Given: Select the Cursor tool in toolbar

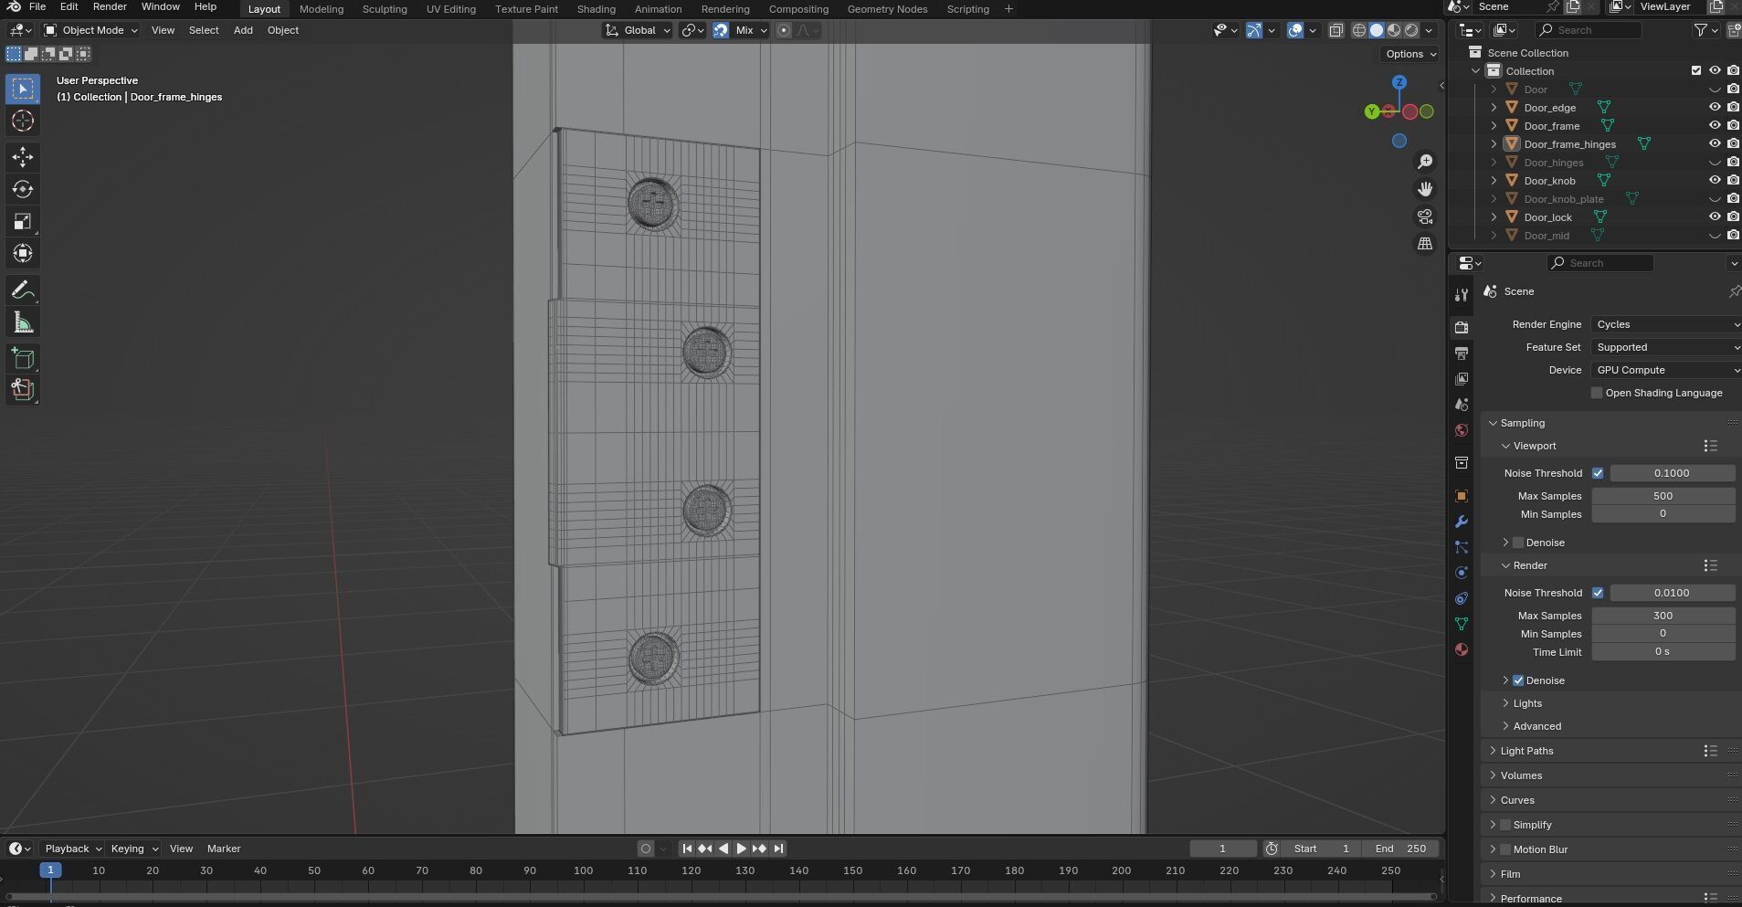Looking at the screenshot, I should 23,121.
